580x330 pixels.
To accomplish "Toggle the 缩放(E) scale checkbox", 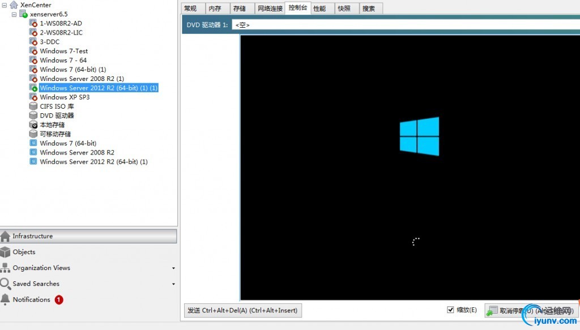I will [x=450, y=310].
